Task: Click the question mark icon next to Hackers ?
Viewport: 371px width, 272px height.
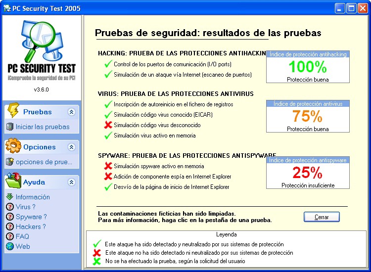Action: click(10, 227)
